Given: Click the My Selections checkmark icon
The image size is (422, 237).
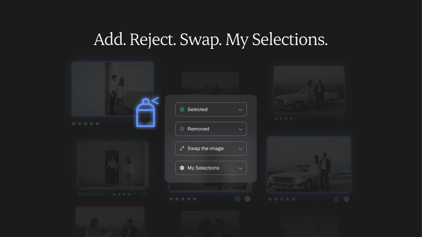Looking at the screenshot, I should (182, 168).
